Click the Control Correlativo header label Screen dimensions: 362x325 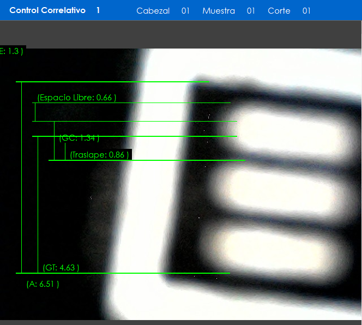(x=47, y=10)
